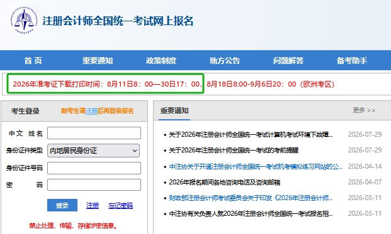Click the date 2026-04-07
391x234 pixels.
pyautogui.click(x=365, y=182)
